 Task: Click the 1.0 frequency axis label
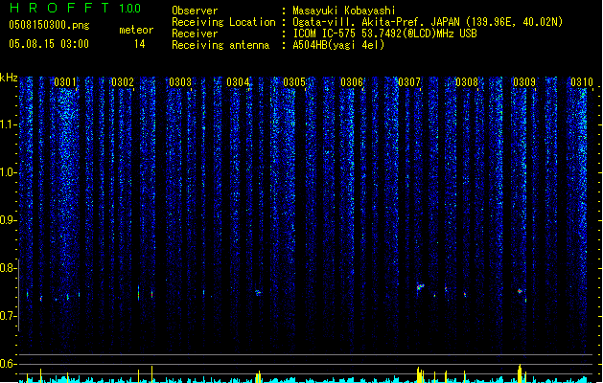[8, 172]
